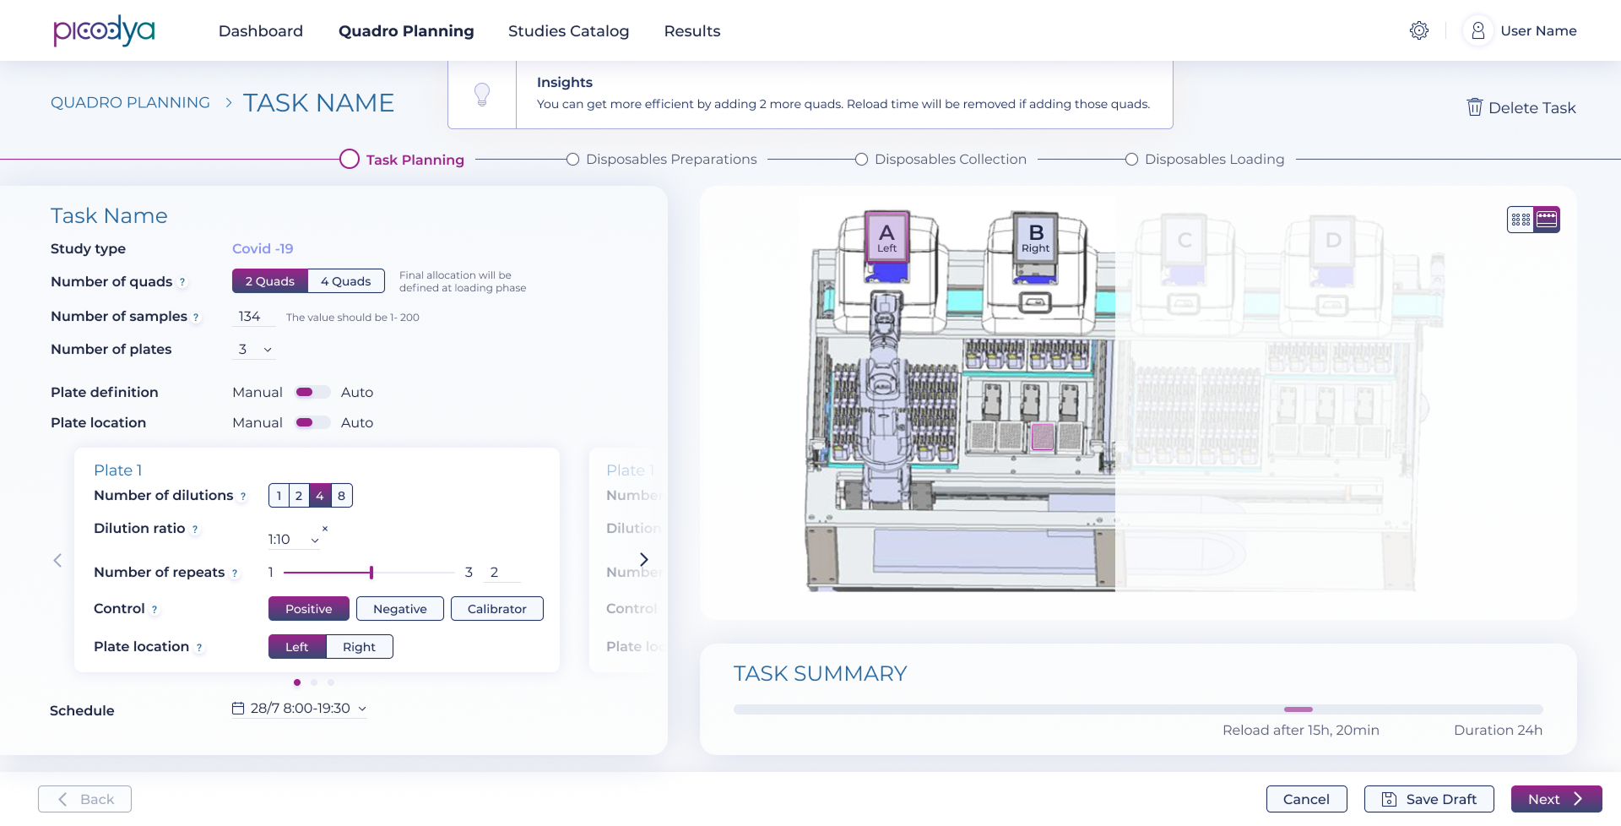
Task: Open the Schedule date time dropdown
Action: [x=300, y=709]
